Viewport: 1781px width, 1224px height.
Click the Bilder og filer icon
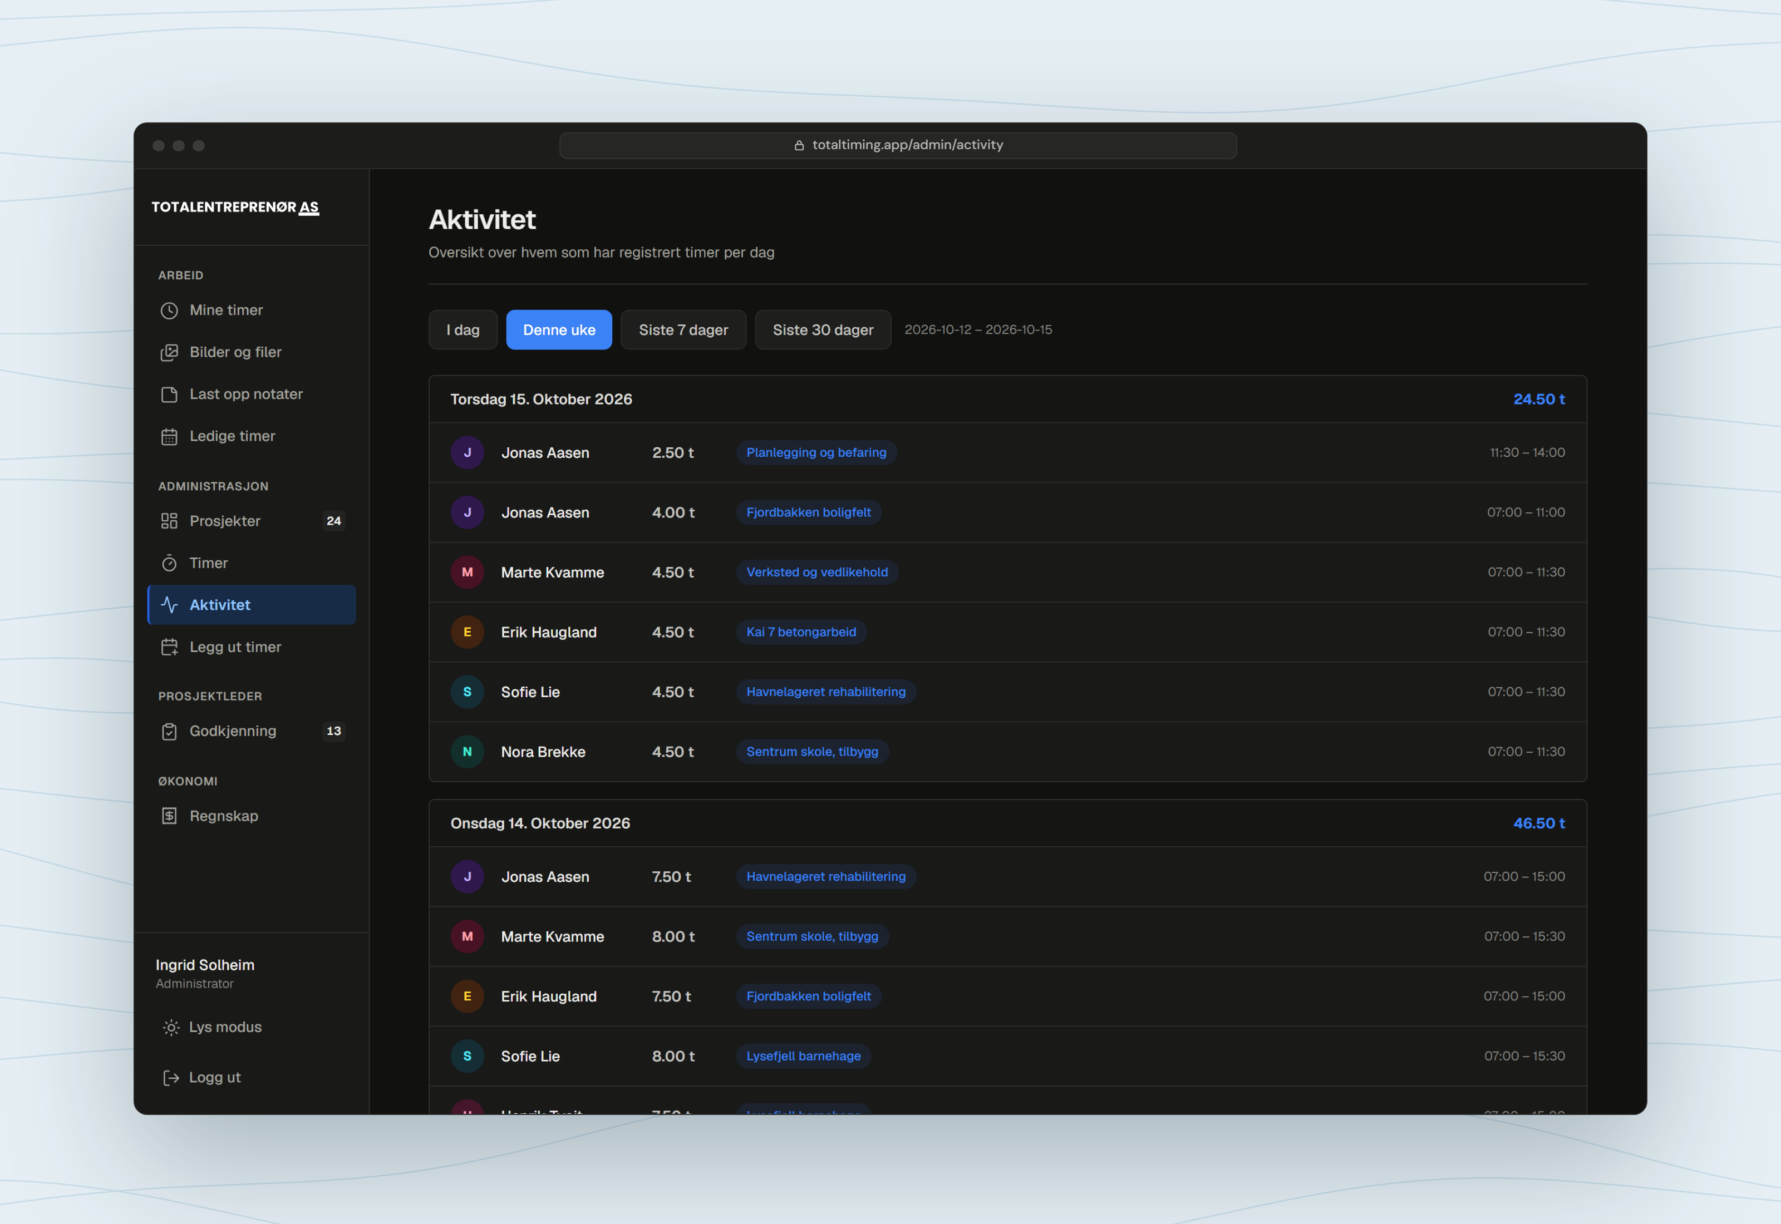pyautogui.click(x=169, y=353)
